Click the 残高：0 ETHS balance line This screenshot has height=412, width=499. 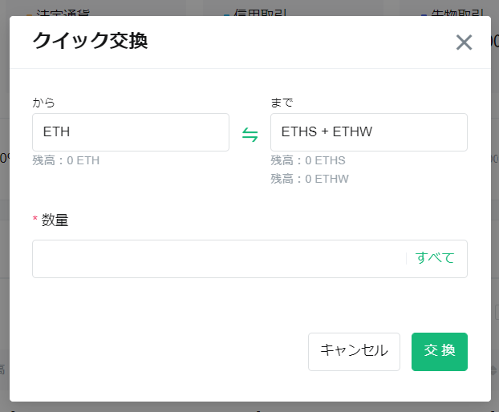(307, 160)
